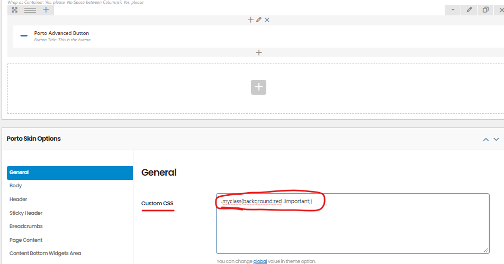504x264 pixels.
Task: Follow the global theme option link
Action: click(x=260, y=261)
